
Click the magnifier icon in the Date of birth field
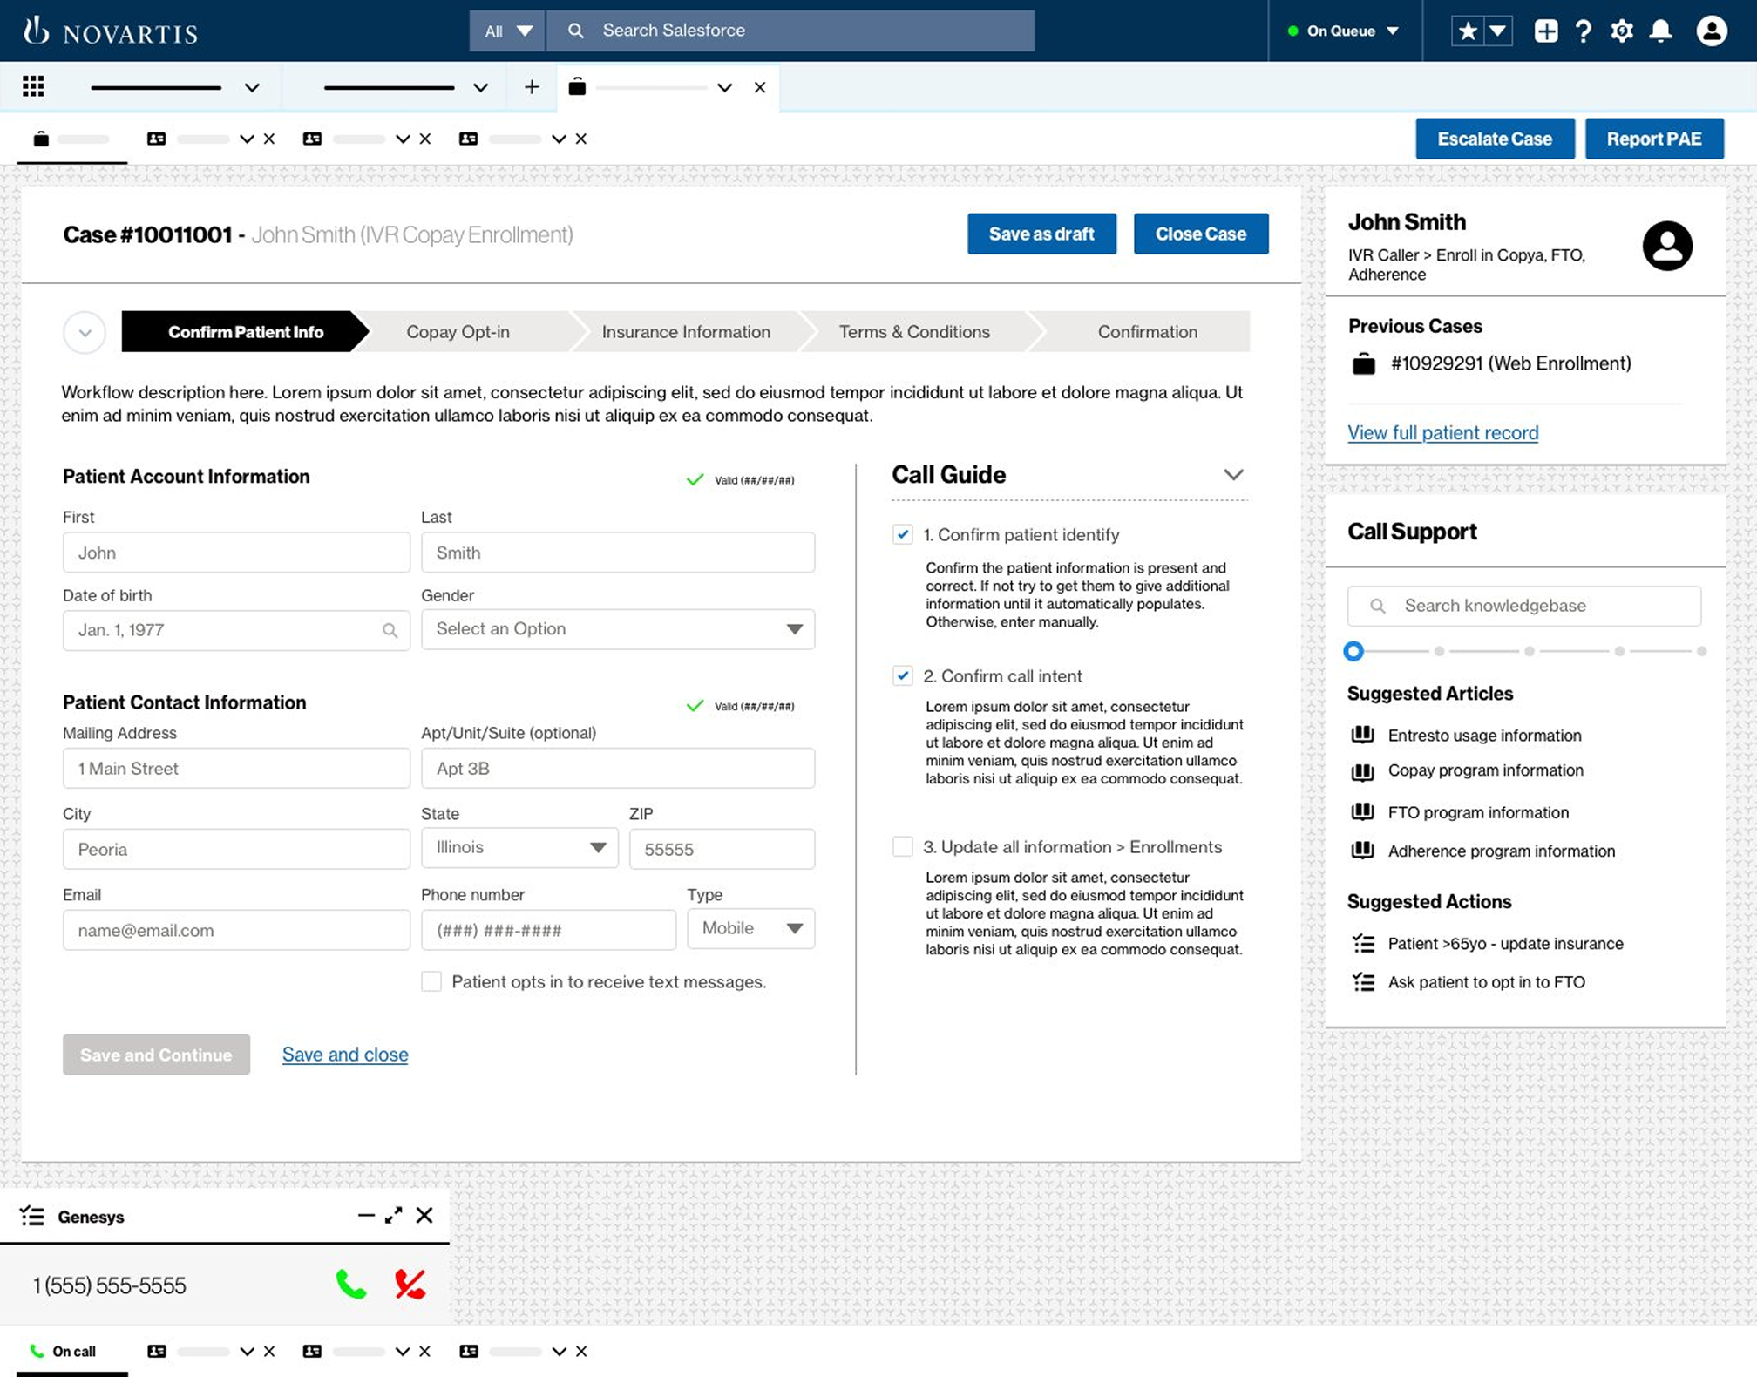390,630
